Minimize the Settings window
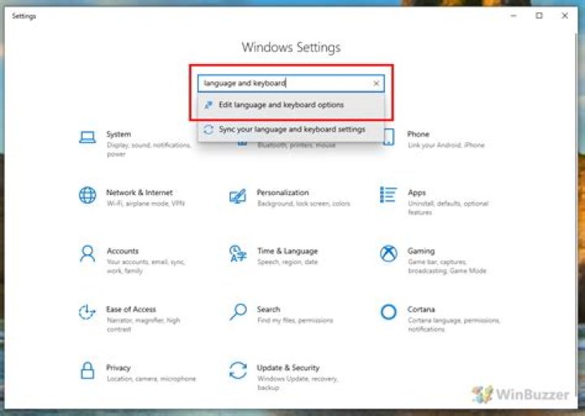The width and height of the screenshot is (585, 416). (x=513, y=15)
